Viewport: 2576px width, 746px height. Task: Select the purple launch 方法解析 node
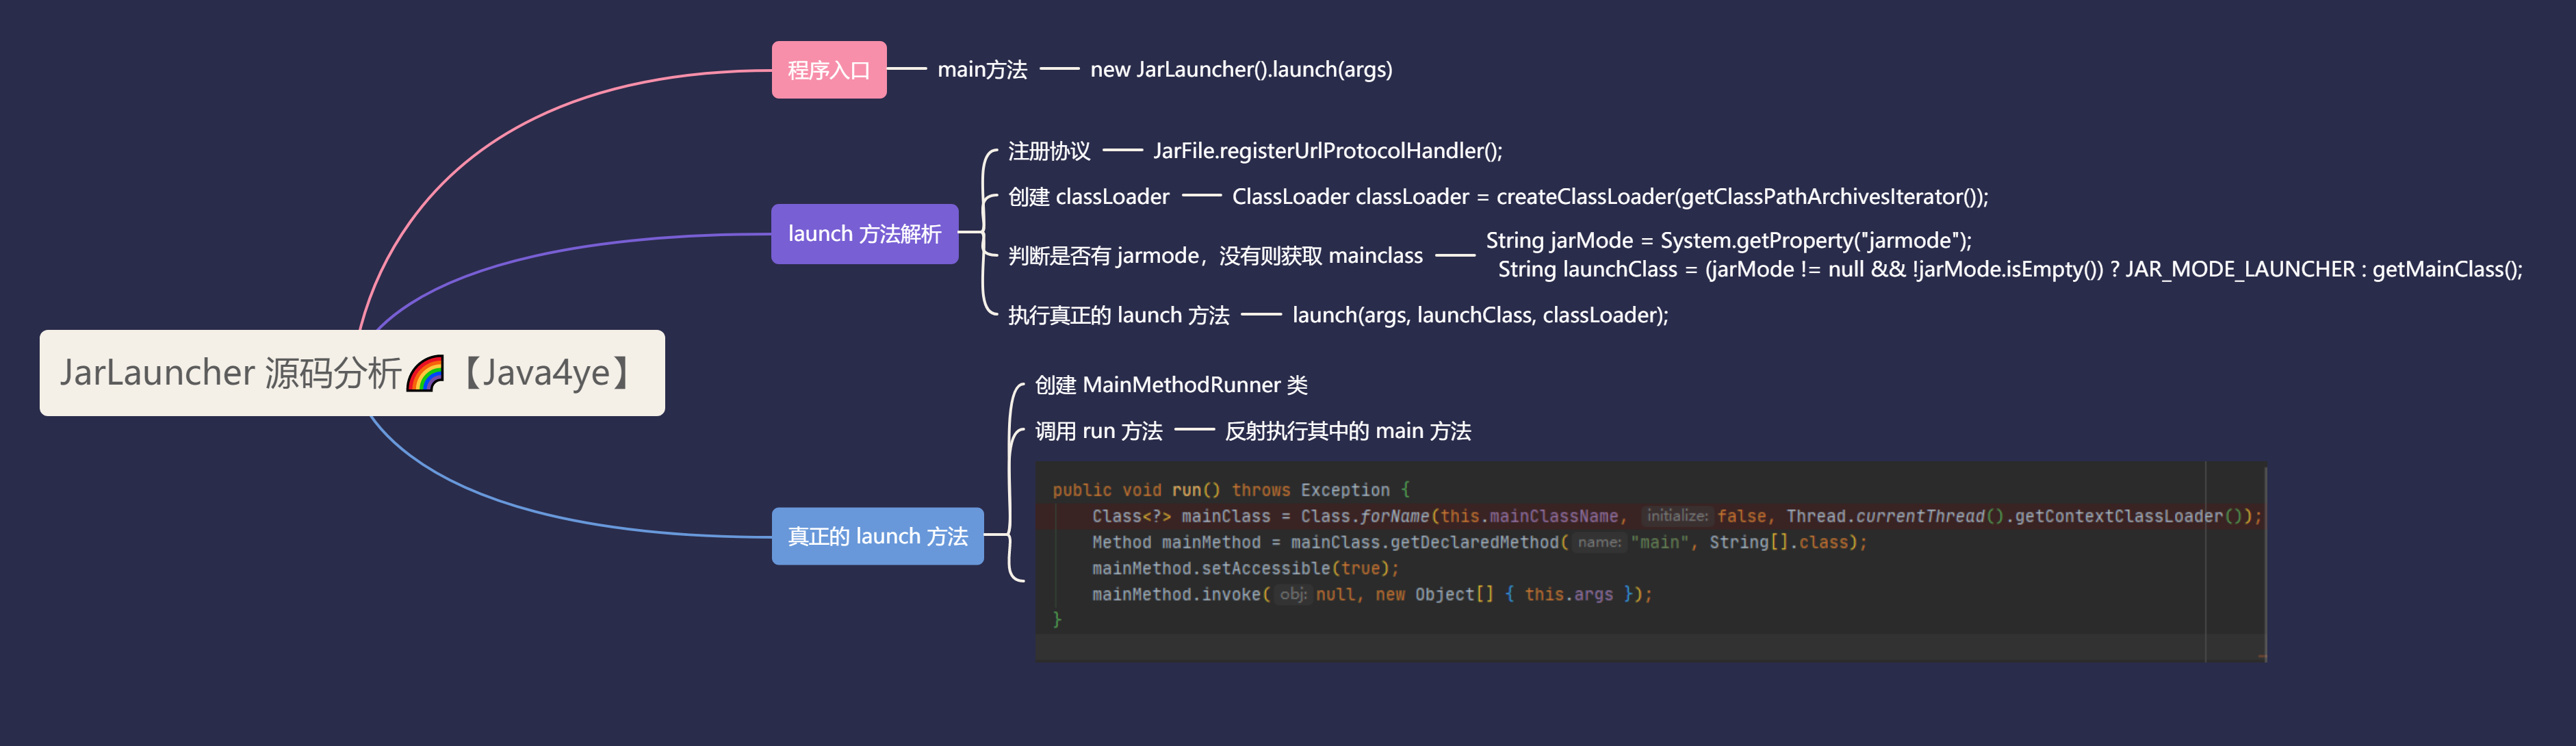coord(864,234)
